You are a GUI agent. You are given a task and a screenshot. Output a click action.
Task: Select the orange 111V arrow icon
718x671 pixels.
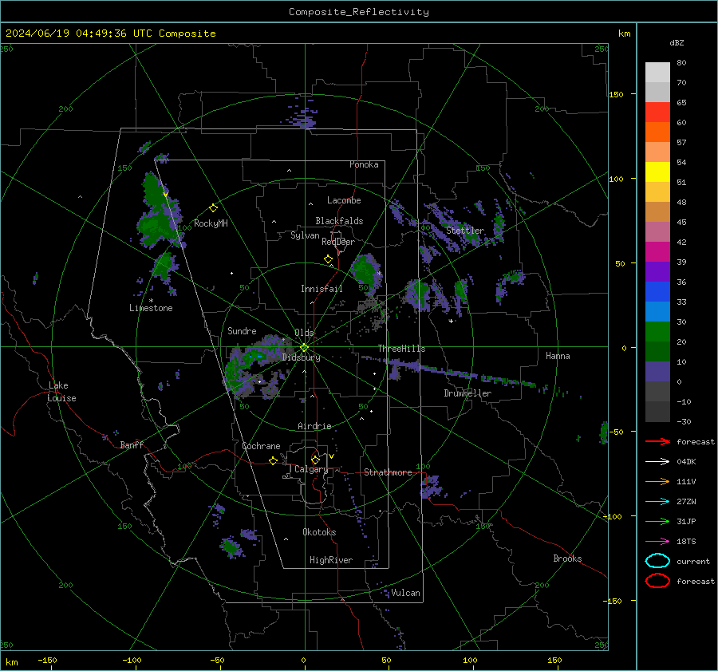point(657,481)
